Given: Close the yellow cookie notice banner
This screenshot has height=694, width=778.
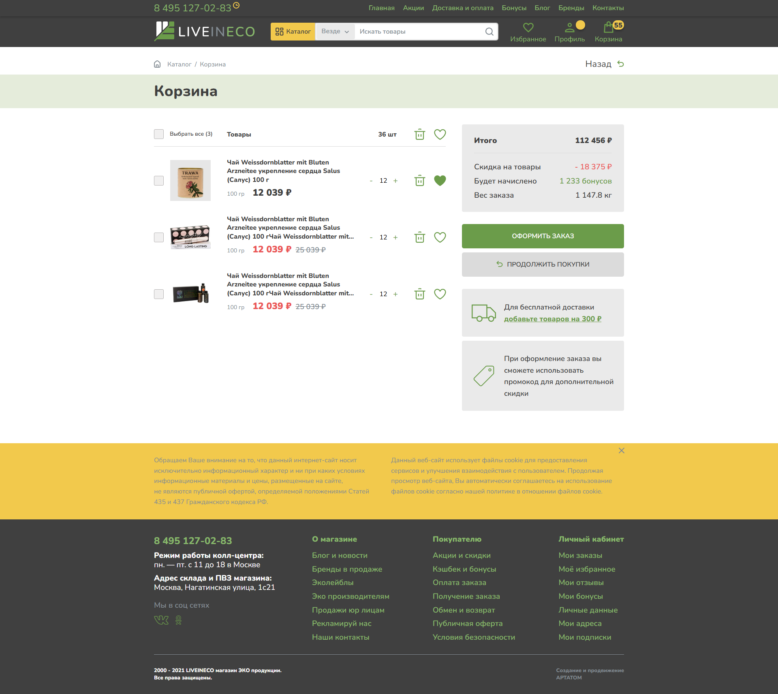Looking at the screenshot, I should [x=621, y=451].
